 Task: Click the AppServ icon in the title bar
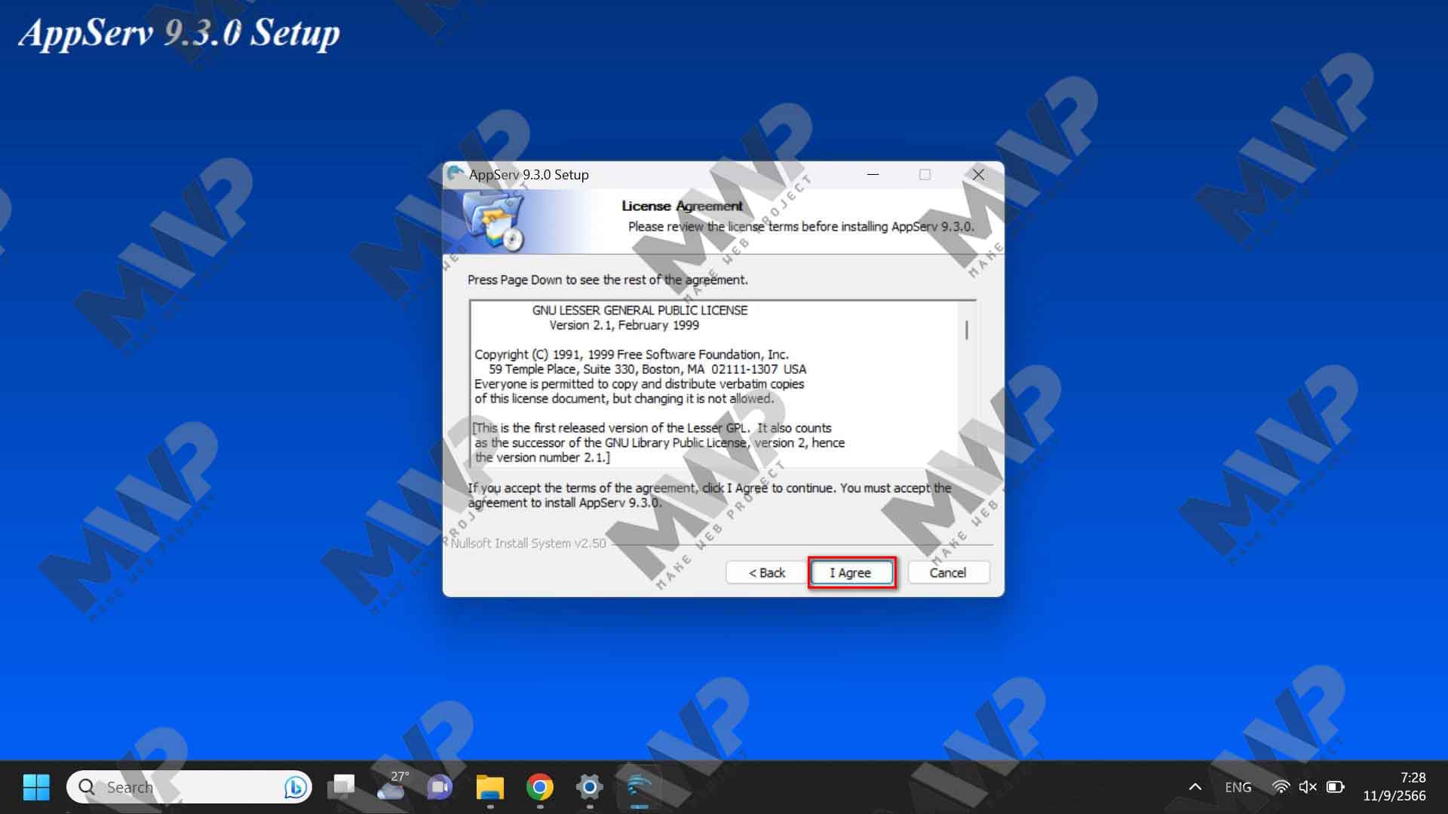click(455, 174)
